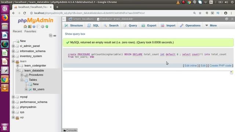Screen dimensions: 235x132
Task: Open the Export tab
Action: (149, 25)
